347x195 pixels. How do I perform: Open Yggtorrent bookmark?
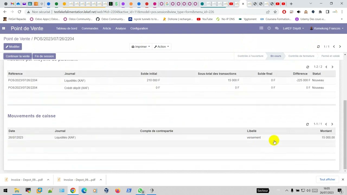coord(247,19)
